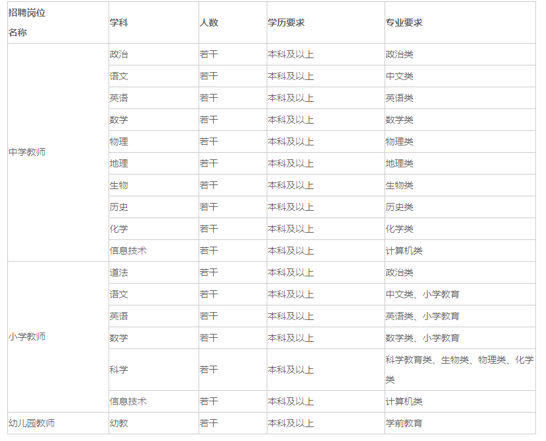Click the 人数 column header
The height and width of the screenshot is (441, 546).
click(x=208, y=23)
